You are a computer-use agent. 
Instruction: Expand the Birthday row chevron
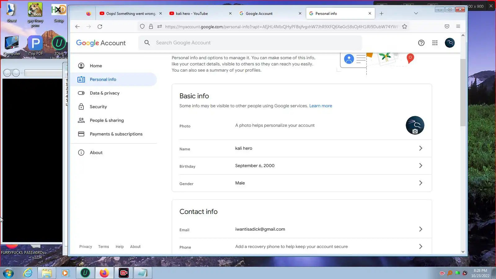click(421, 166)
